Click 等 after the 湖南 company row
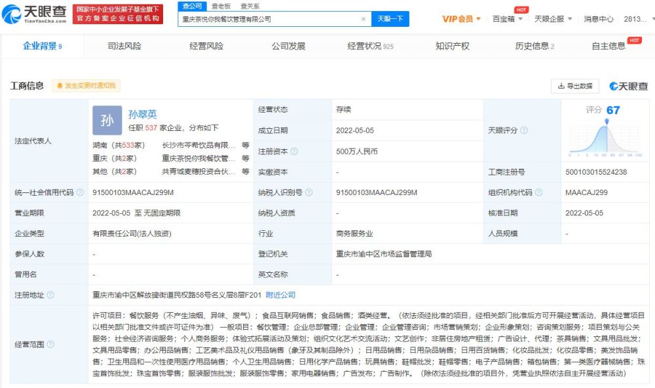This screenshot has width=655, height=388. click(x=245, y=145)
